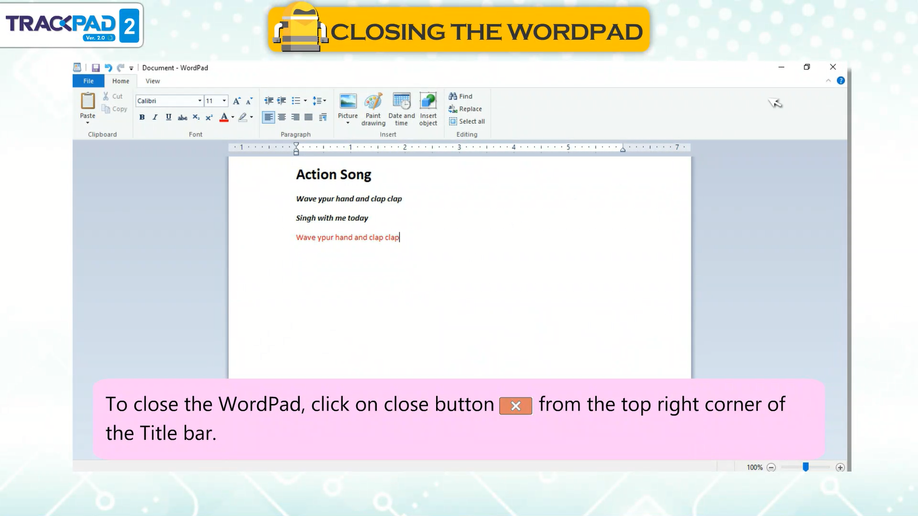Toggle underline formatting
The image size is (918, 516).
[168, 117]
